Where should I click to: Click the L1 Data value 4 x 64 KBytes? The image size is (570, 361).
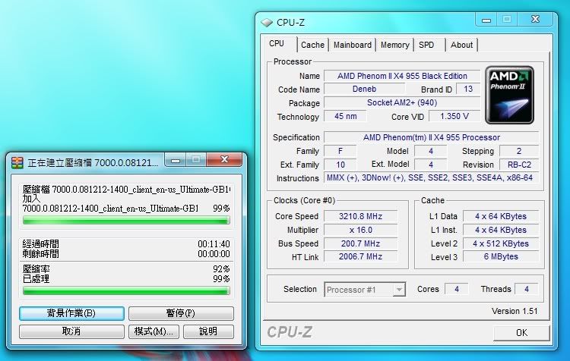[x=501, y=216]
